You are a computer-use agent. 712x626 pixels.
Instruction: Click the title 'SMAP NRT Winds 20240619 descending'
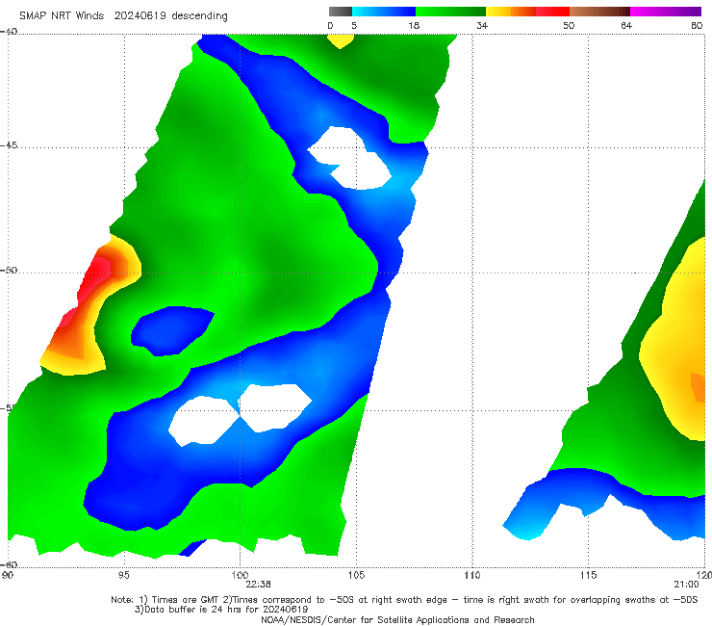point(123,16)
